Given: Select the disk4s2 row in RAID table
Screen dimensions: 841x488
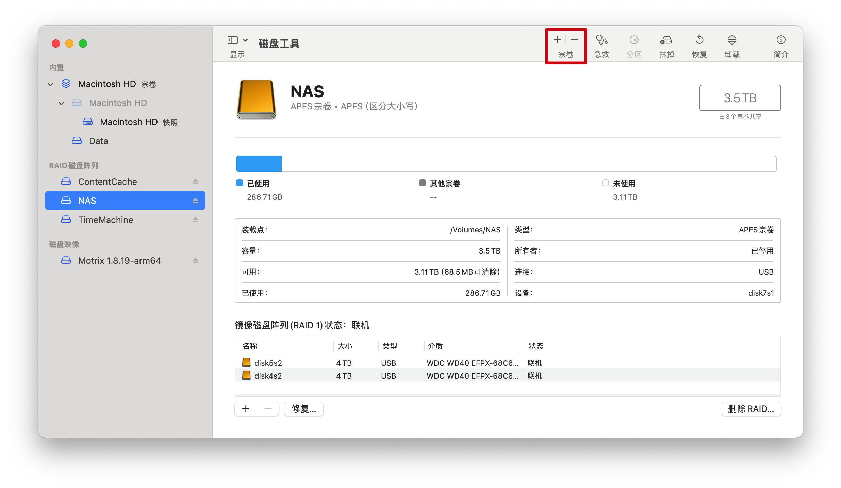Looking at the screenshot, I should (268, 376).
